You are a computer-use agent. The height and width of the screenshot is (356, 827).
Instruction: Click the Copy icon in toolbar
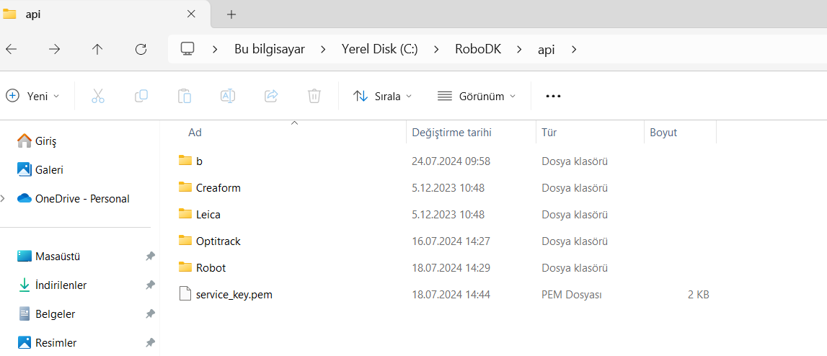(x=141, y=96)
